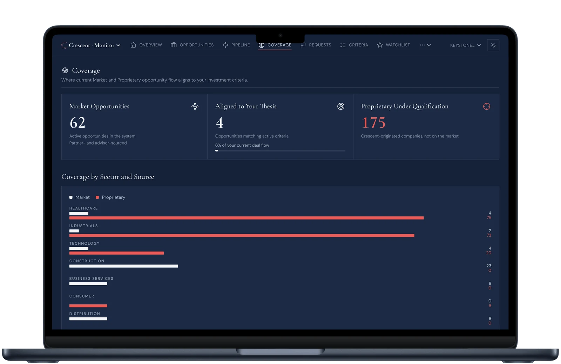The image size is (561, 364).
Task: Click the Technology sector label
Action: [x=85, y=243]
